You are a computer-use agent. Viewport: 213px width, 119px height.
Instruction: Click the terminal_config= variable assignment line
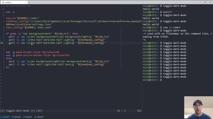click(74, 21)
